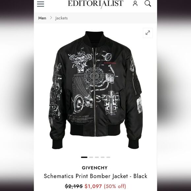The width and height of the screenshot is (191, 191).
Task: Select the first carousel indicator dot
Action: [84, 157]
